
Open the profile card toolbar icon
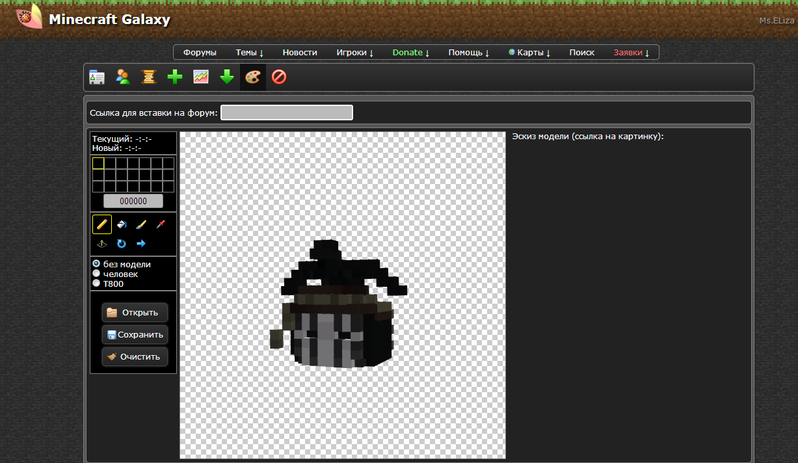tap(97, 77)
